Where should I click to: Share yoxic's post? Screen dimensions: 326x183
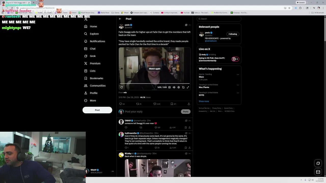click(x=189, y=104)
